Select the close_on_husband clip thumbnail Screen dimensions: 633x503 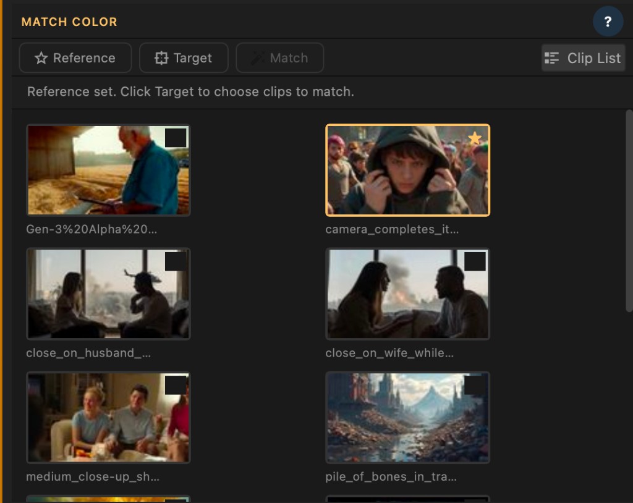tap(108, 294)
